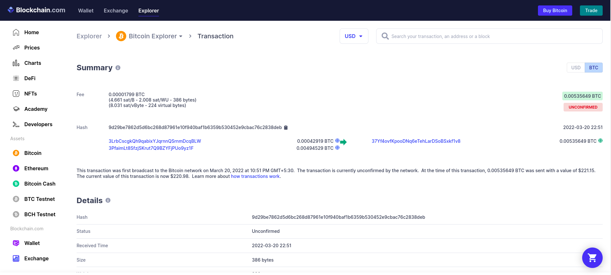Screen dimensions: 611x275
Task: Open the Wallet icon in sidebar
Action: (x=16, y=243)
